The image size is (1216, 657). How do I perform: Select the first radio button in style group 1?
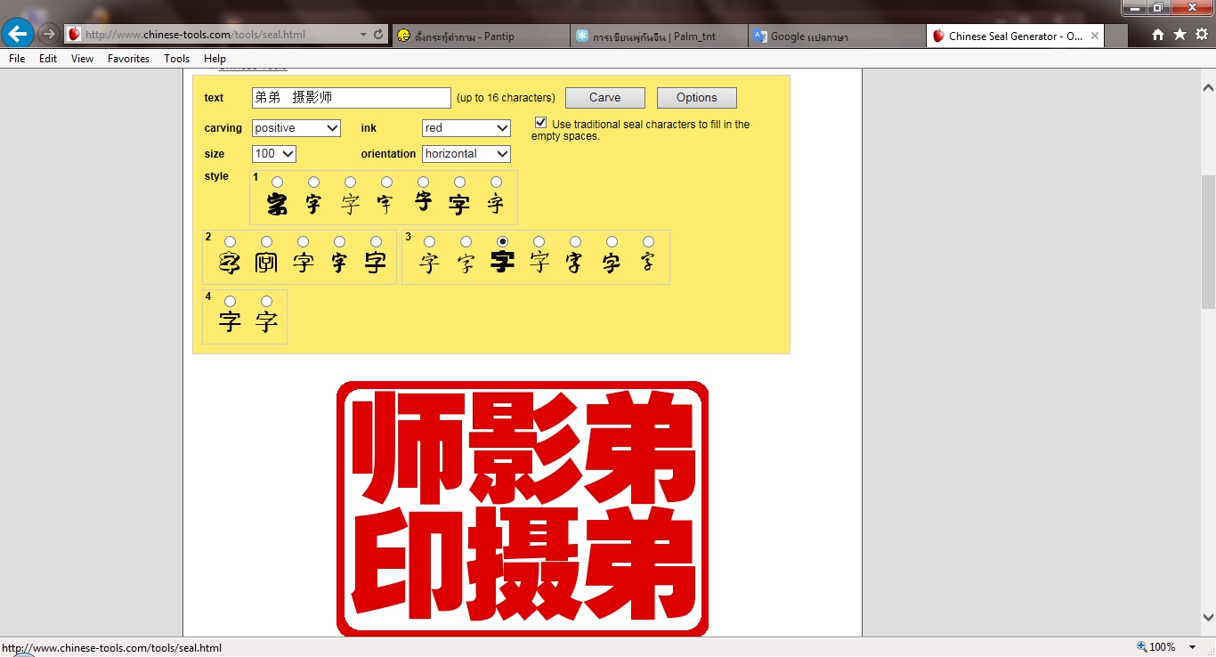278,182
